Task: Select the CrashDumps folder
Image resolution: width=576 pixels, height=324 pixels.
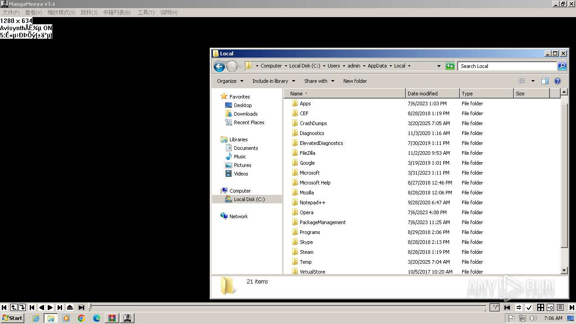Action: pos(313,123)
